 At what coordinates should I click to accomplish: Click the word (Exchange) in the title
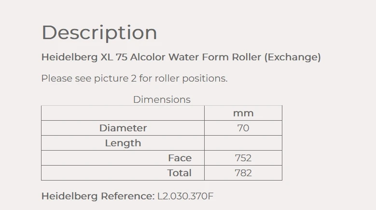coord(293,57)
